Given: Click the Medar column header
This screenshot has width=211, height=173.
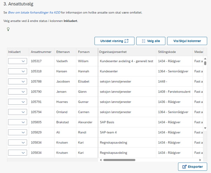Looking at the screenshot, I should [x=198, y=52].
